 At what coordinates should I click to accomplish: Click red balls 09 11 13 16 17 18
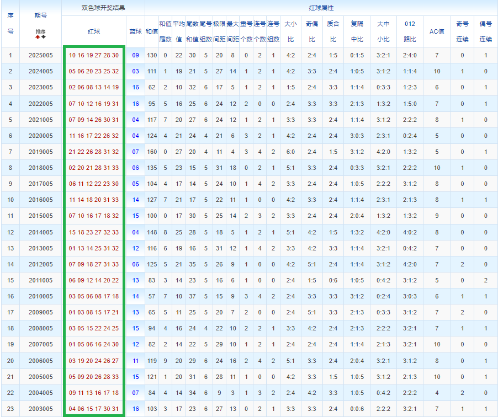[94, 393]
